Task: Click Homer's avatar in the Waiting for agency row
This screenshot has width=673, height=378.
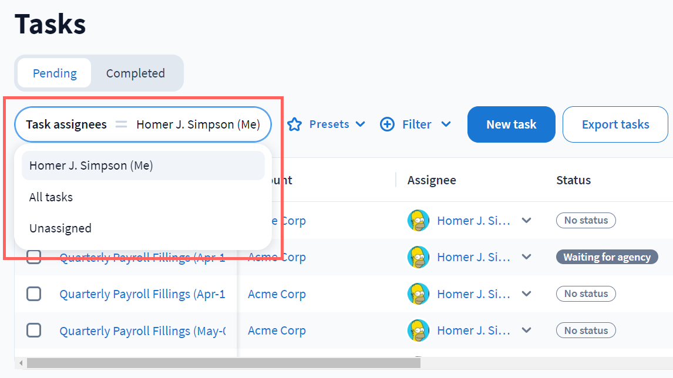Action: click(x=418, y=257)
